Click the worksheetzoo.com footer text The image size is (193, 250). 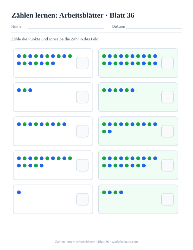pos(125,242)
